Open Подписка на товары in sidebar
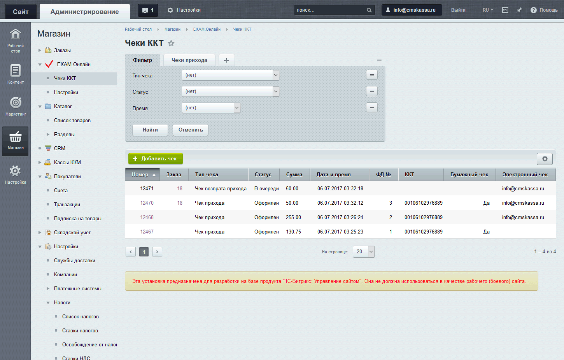Image resolution: width=564 pixels, height=360 pixels. (78, 218)
